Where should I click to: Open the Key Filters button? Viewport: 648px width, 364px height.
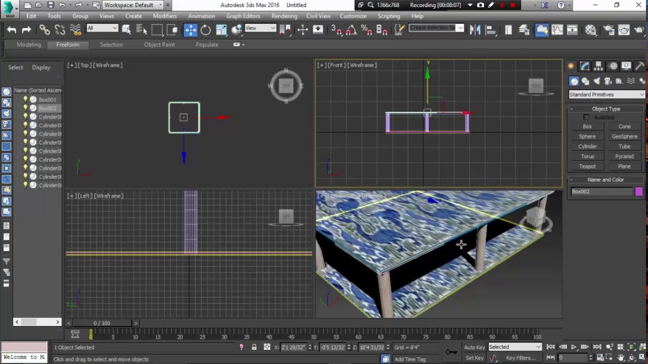coord(521,358)
